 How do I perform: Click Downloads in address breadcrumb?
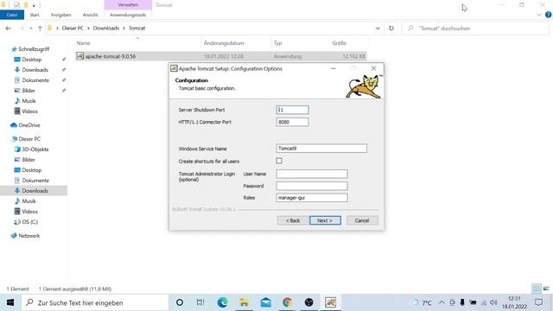pyautogui.click(x=106, y=29)
